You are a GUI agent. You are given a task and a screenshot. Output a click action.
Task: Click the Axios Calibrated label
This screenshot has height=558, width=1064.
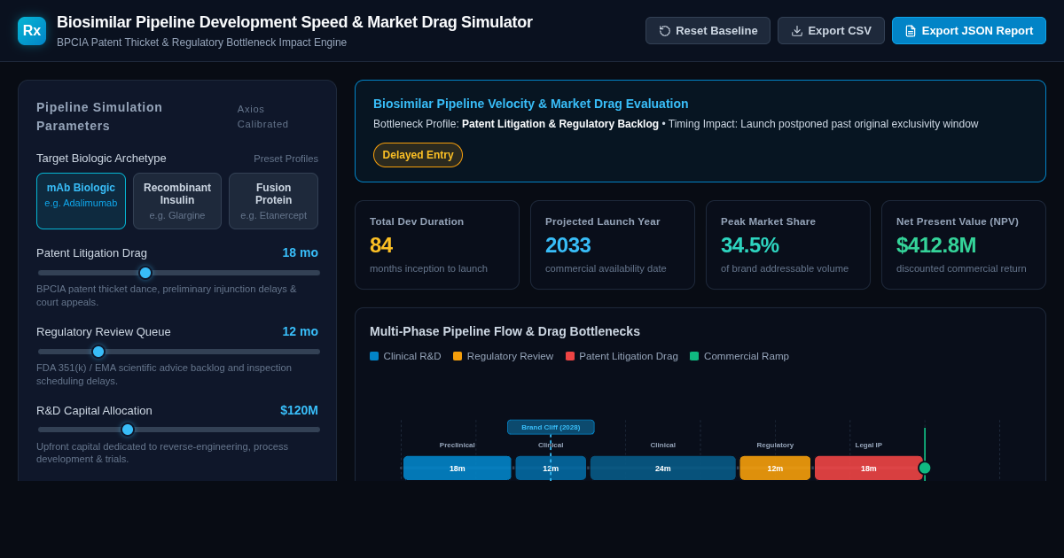coord(263,116)
